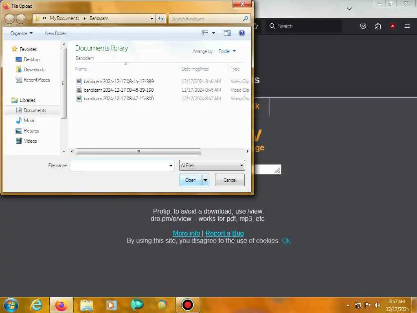The height and width of the screenshot is (313, 417).
Task: Select Libraries in navigation pane
Action: [23, 100]
